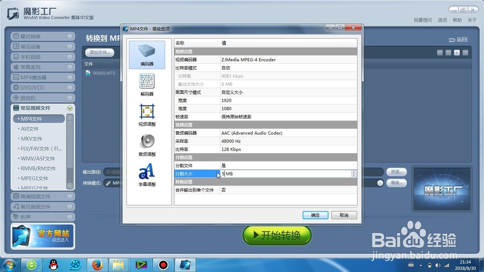Open the 视频调整 video adjustment panel
484x272 pixels.
(147, 115)
